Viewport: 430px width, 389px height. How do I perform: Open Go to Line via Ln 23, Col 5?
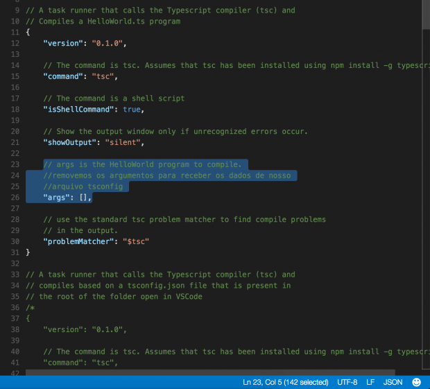point(286,382)
